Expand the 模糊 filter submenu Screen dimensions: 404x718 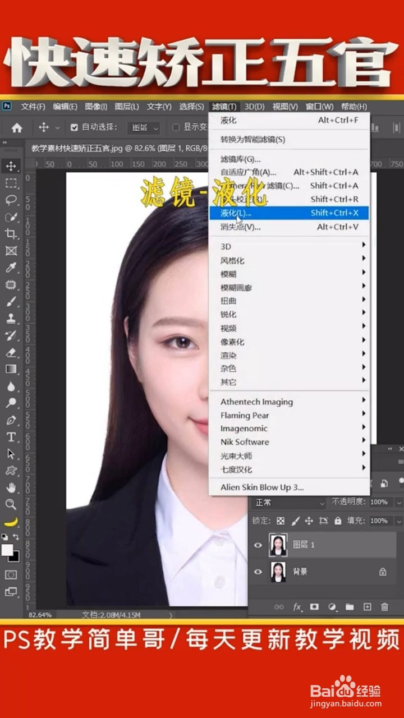click(290, 274)
